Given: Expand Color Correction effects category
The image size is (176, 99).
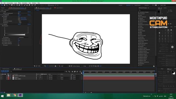Looking at the screenshot, I should [139, 21].
